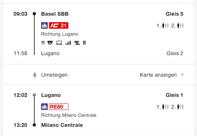Click the business zone laptop icon
The width and height of the screenshot is (197, 136).
59,43
